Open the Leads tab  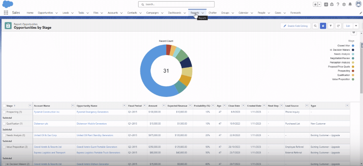[66, 13]
